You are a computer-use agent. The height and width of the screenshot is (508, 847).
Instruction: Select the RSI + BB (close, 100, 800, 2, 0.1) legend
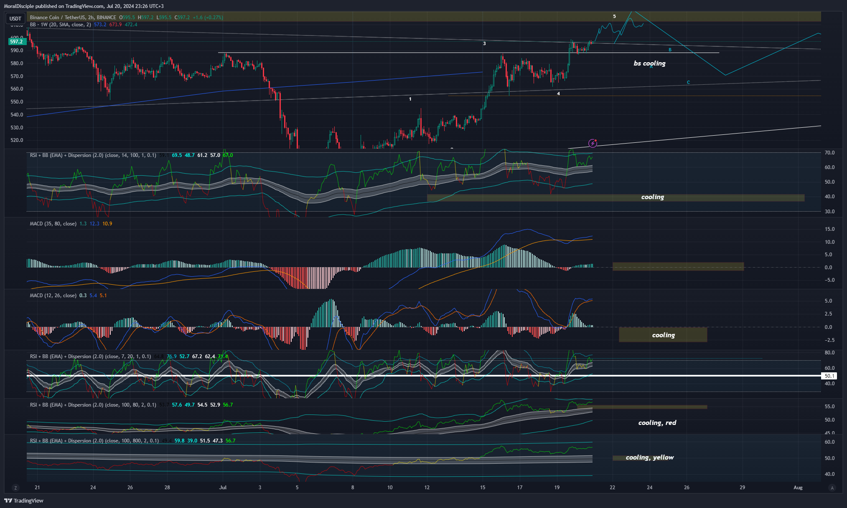pyautogui.click(x=94, y=441)
